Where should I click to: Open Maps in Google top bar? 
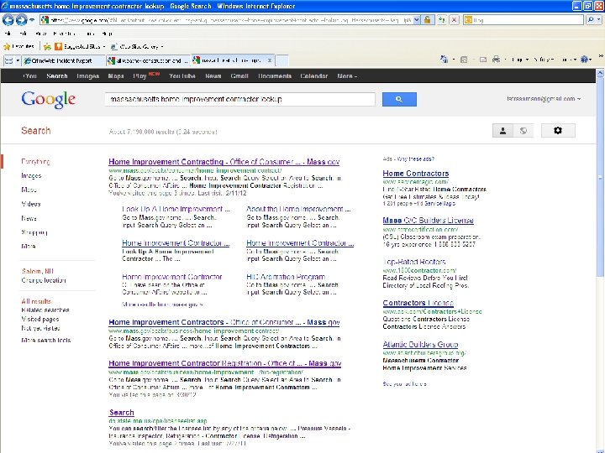tap(116, 75)
